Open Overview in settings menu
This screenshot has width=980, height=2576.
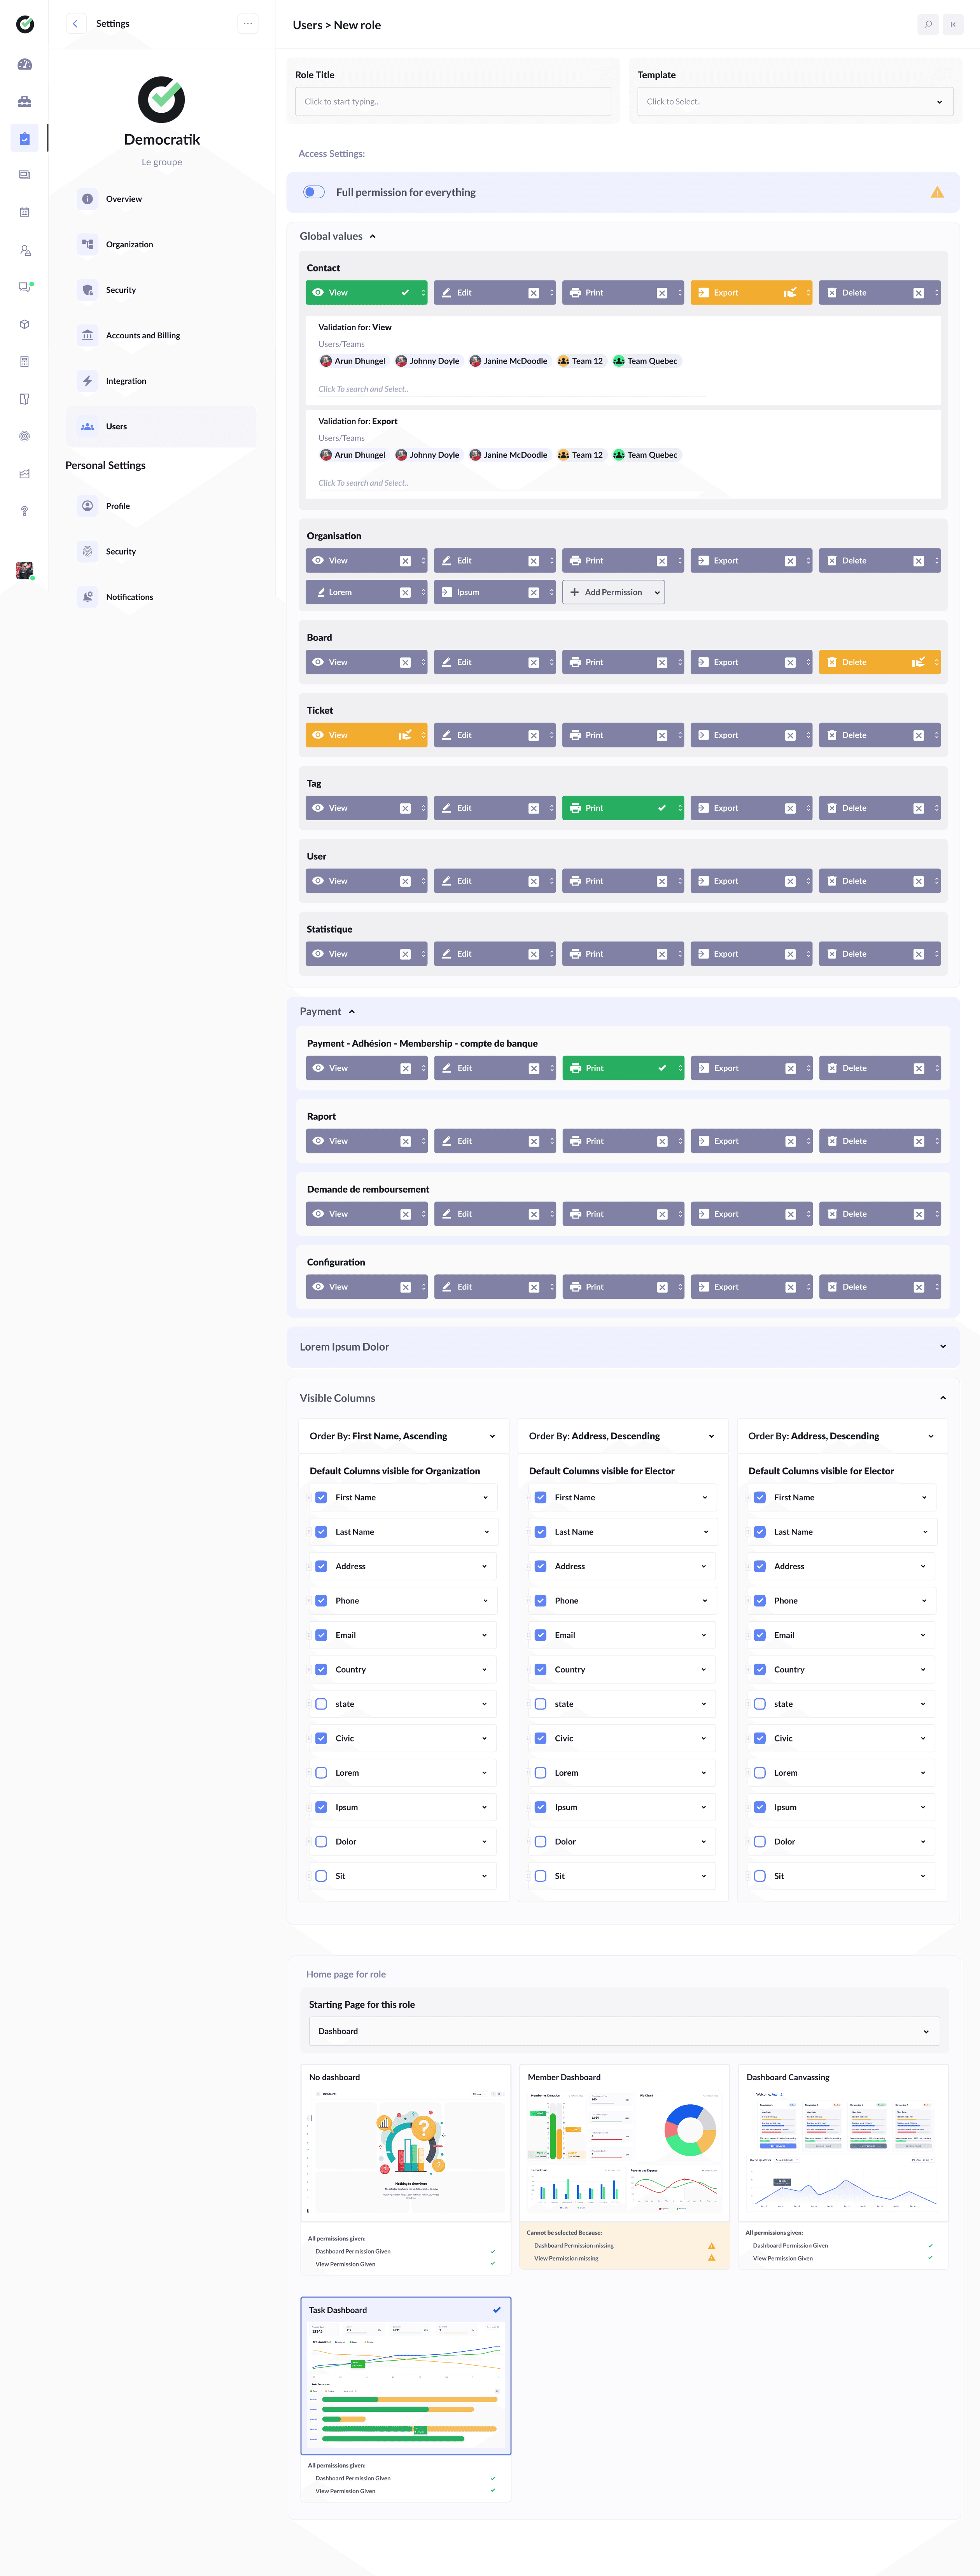(x=161, y=199)
